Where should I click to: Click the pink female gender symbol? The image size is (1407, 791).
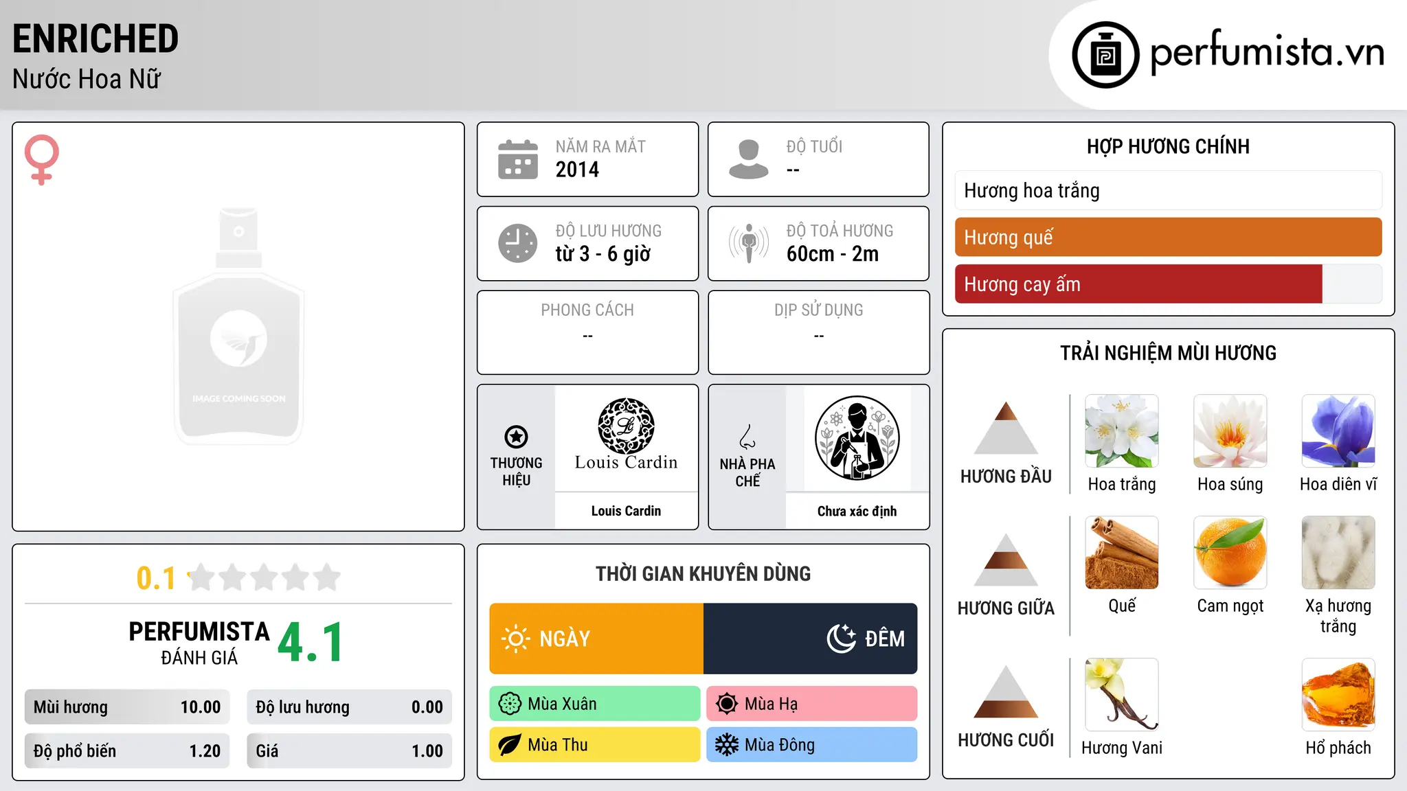point(42,160)
